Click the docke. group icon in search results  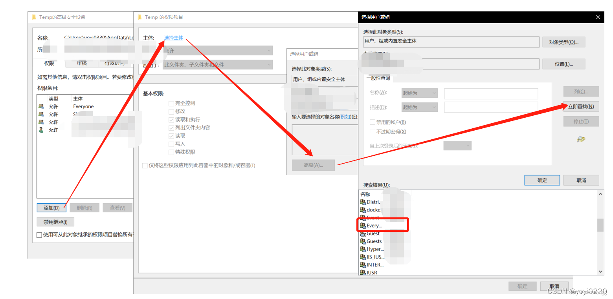point(363,210)
